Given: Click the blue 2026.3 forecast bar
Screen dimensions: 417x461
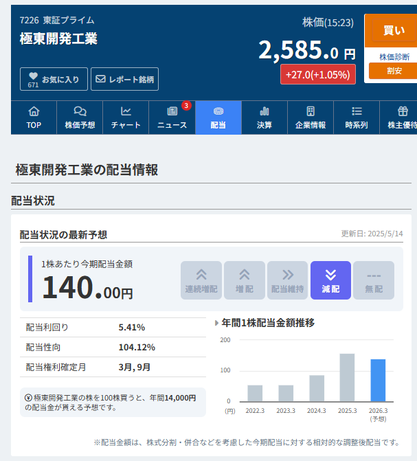Looking at the screenshot, I should point(378,381).
